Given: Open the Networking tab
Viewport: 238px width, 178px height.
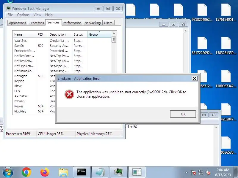Looking at the screenshot, I should [x=93, y=23].
